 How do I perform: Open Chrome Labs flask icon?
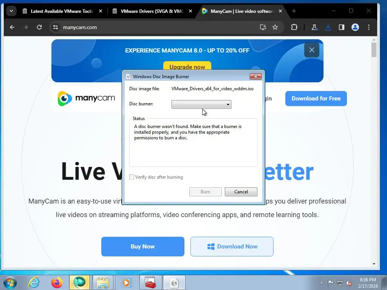314,27
